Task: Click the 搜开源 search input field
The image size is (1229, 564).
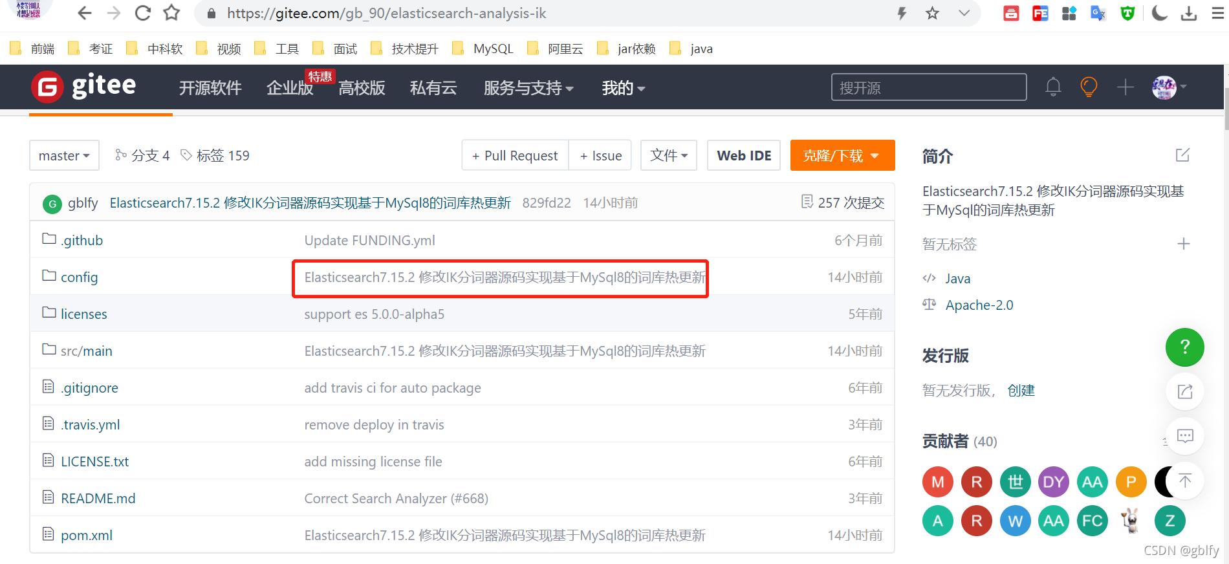Action: [929, 87]
